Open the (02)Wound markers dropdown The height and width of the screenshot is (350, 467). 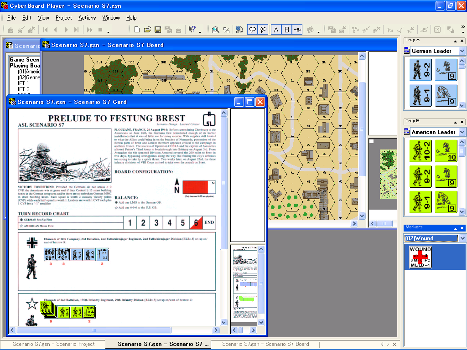(462, 238)
